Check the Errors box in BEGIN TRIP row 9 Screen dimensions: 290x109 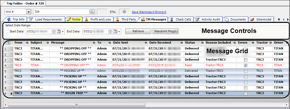tap(246, 93)
